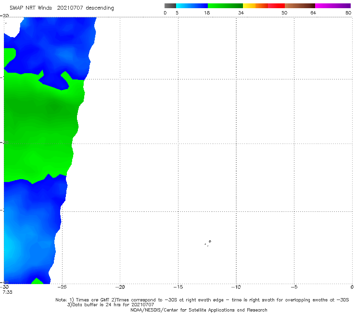Click the blue segment of the color bar

pyautogui.click(x=192, y=6)
